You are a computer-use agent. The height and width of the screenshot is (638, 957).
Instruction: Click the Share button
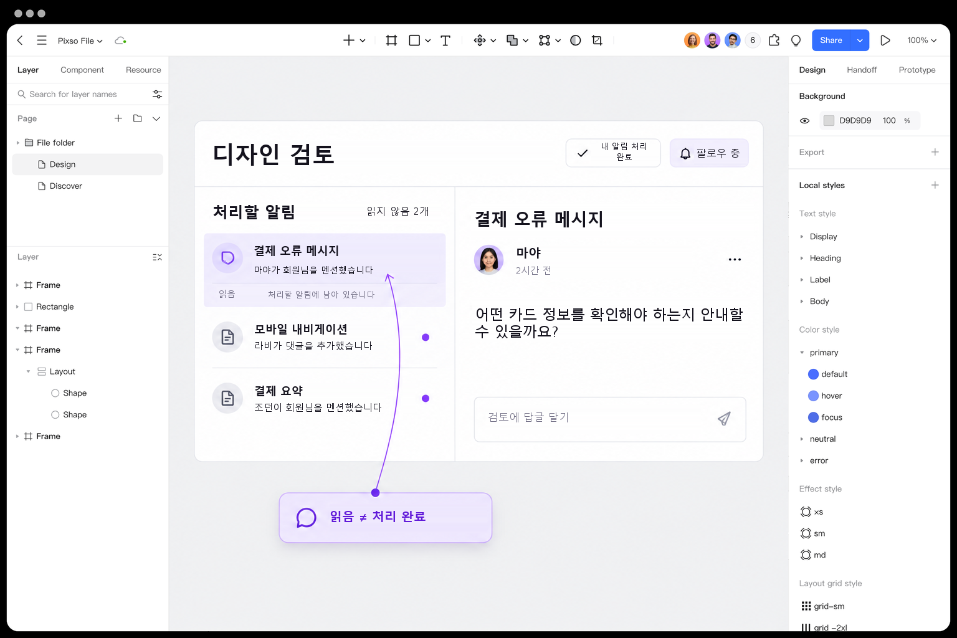click(831, 40)
